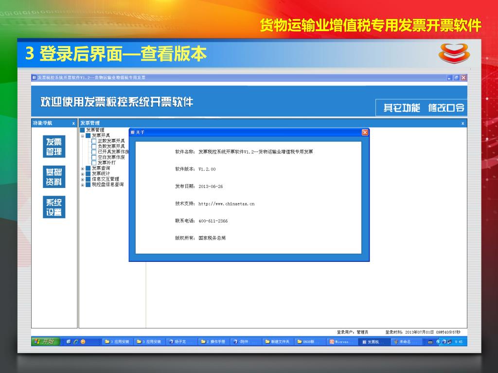
Task: Switch to the 杨子龙 taskbar item
Action: pyautogui.click(x=181, y=341)
